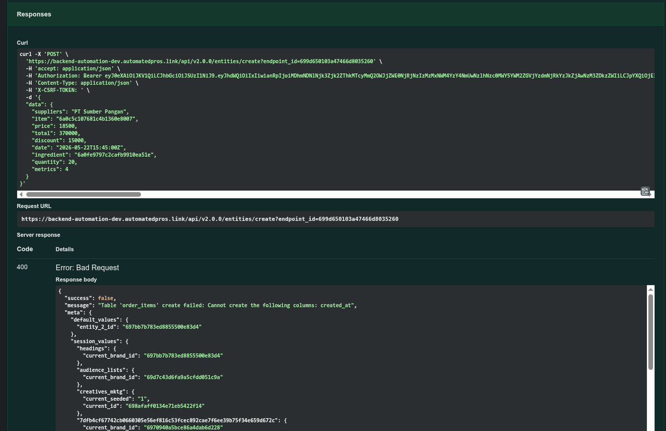666x431 pixels.
Task: Grab the curl horizontal scrollbar thumb
Action: 83,194
